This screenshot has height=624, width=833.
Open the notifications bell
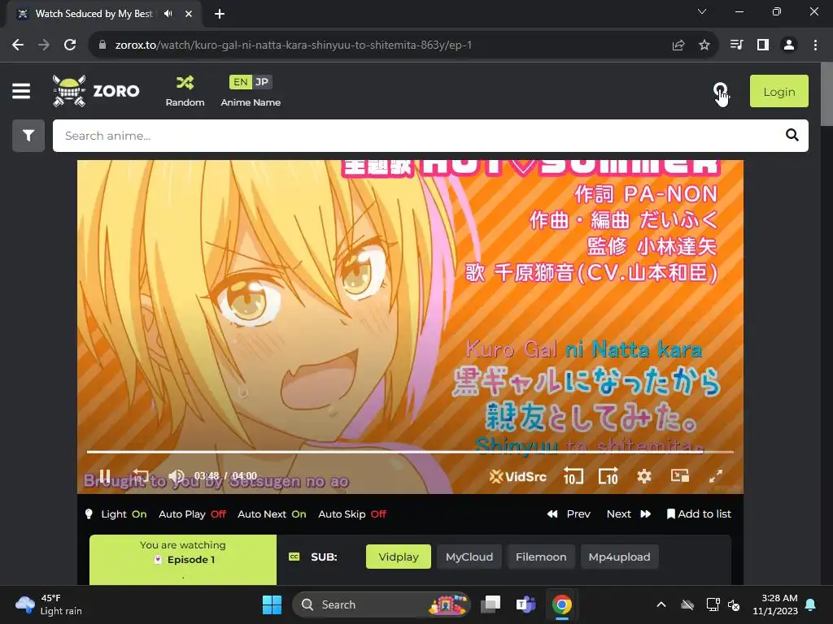pos(811,604)
